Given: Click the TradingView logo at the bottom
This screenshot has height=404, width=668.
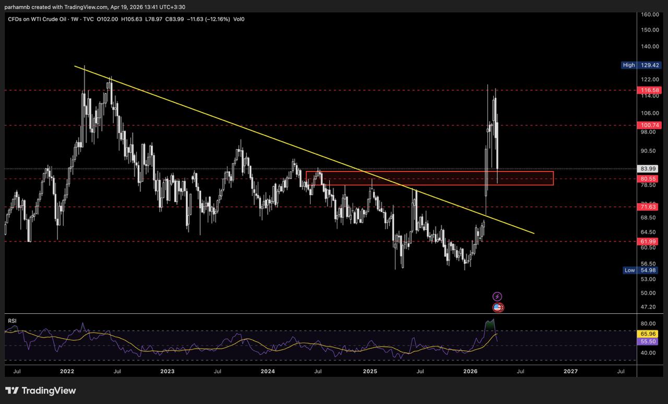Looking at the screenshot, I should [x=41, y=390].
